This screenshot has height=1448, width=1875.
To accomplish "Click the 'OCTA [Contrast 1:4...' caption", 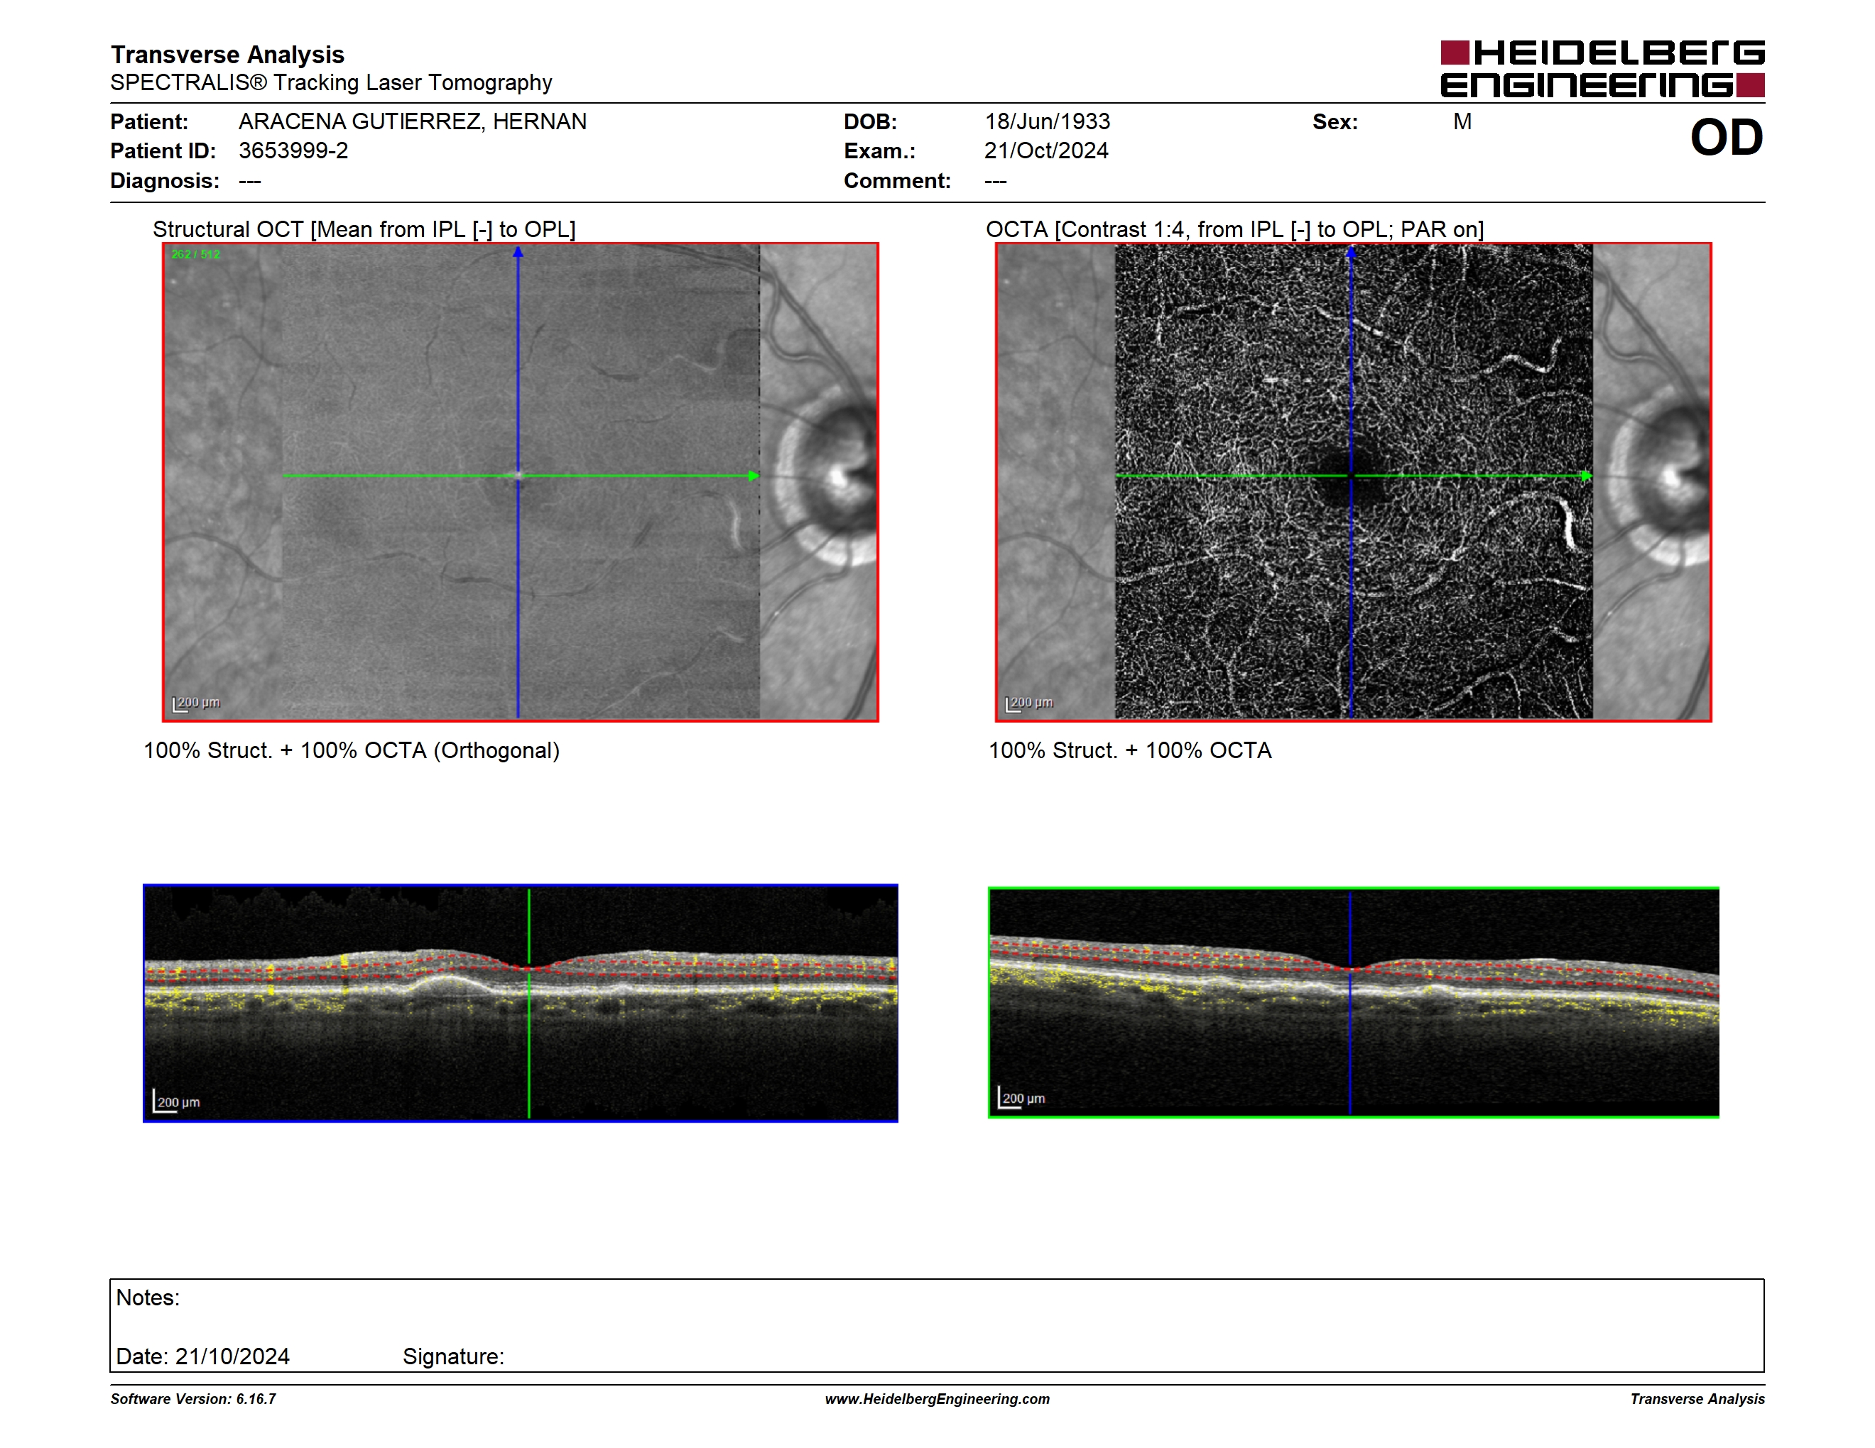I will click(x=1234, y=229).
